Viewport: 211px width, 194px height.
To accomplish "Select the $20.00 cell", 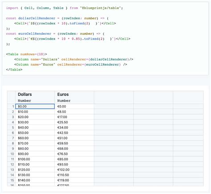I will [x=35, y=117].
